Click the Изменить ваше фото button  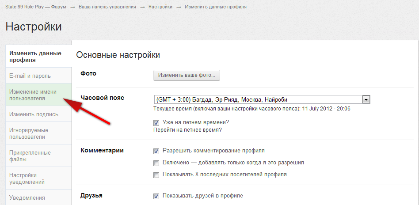pos(187,76)
